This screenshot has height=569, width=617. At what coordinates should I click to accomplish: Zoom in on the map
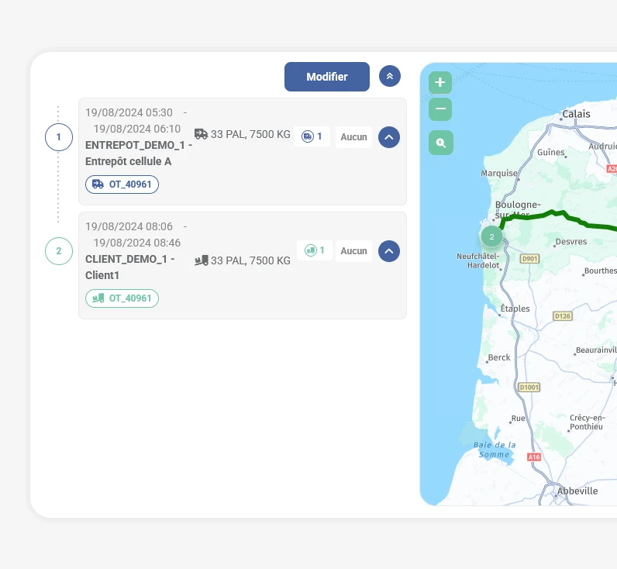coord(440,82)
